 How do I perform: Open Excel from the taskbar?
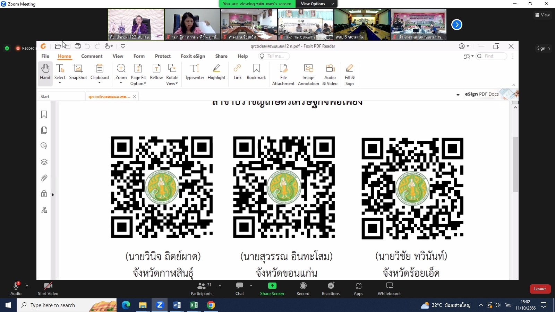[x=194, y=305]
